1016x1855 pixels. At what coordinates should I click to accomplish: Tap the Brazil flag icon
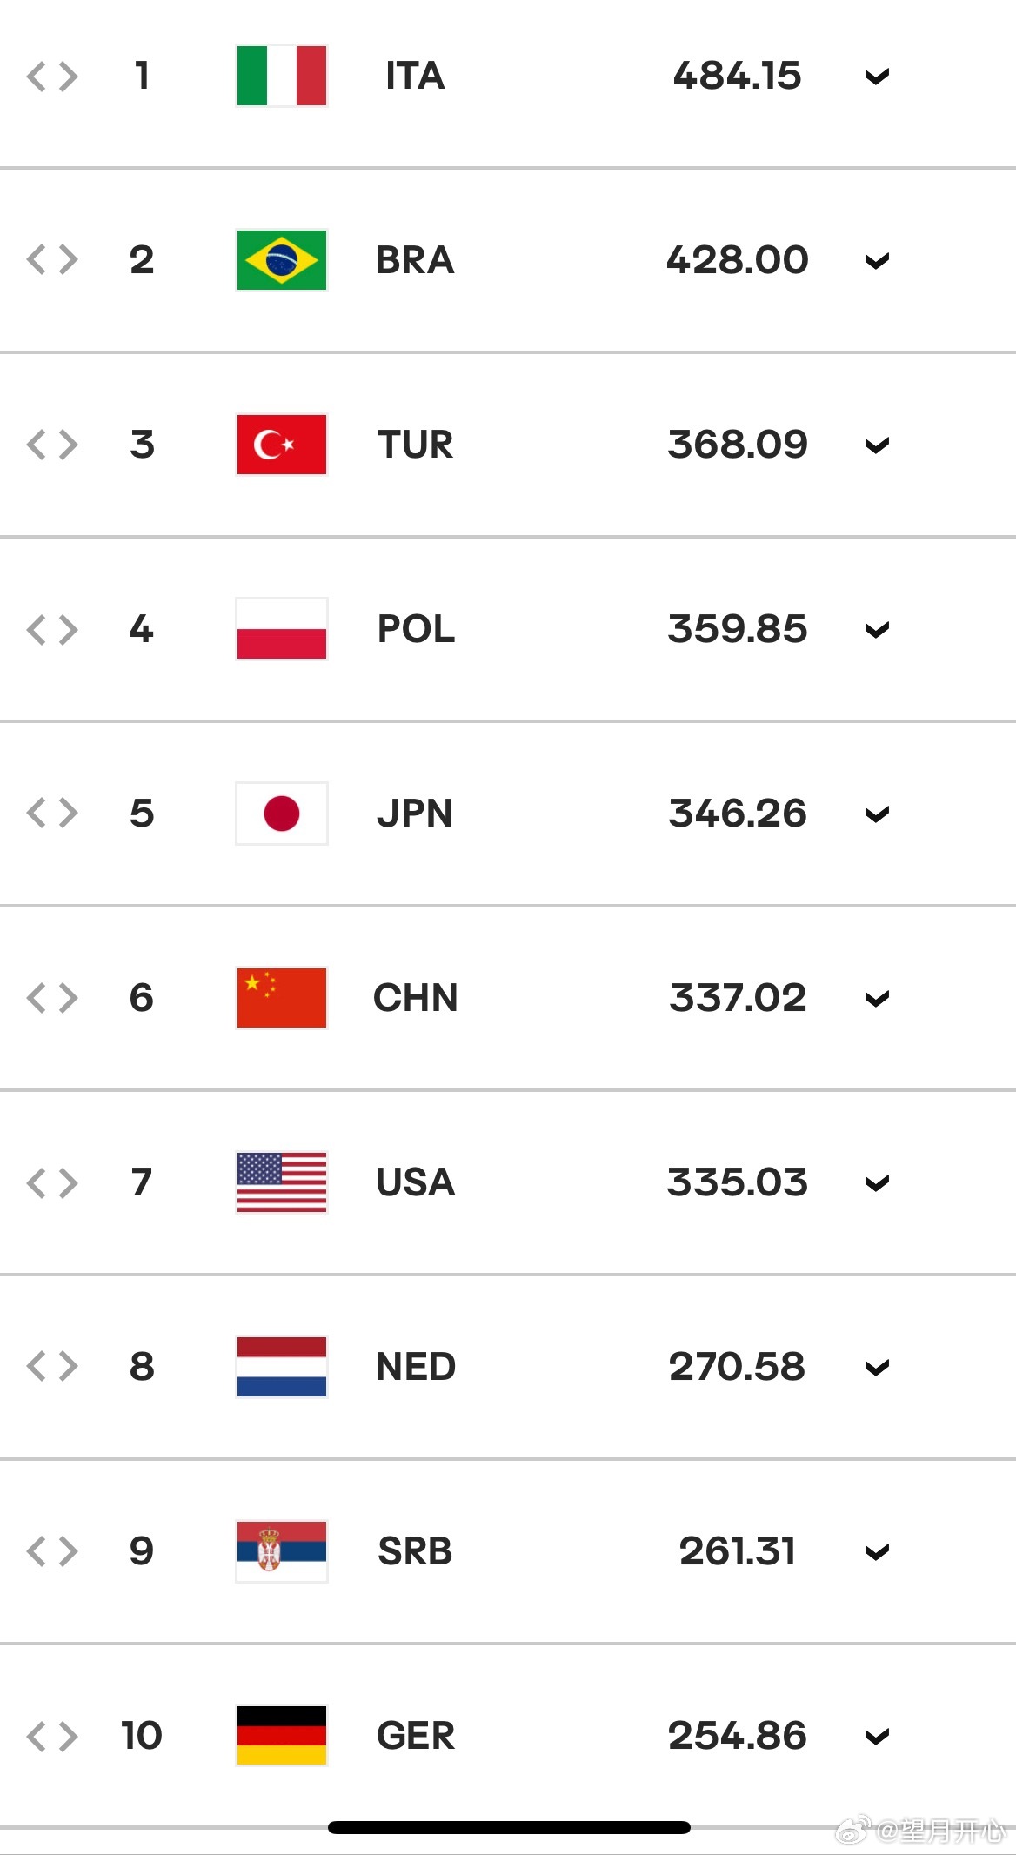click(x=282, y=260)
